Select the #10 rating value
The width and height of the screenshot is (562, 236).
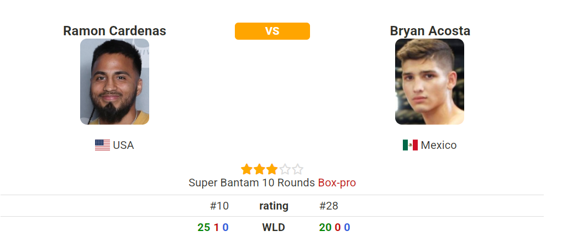coord(219,206)
